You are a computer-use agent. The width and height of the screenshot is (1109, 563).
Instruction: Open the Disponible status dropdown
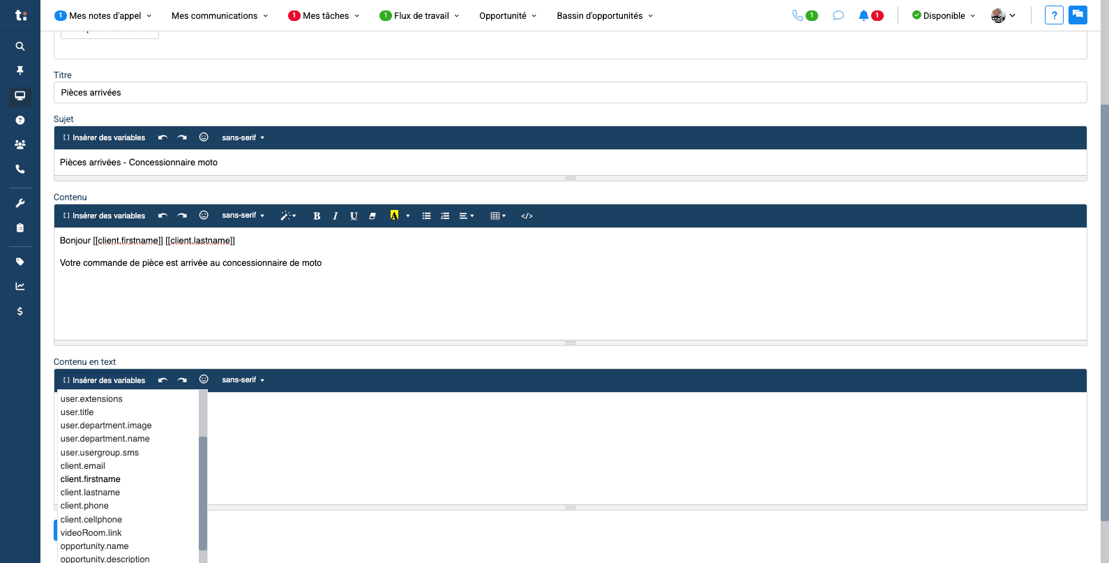pyautogui.click(x=944, y=15)
